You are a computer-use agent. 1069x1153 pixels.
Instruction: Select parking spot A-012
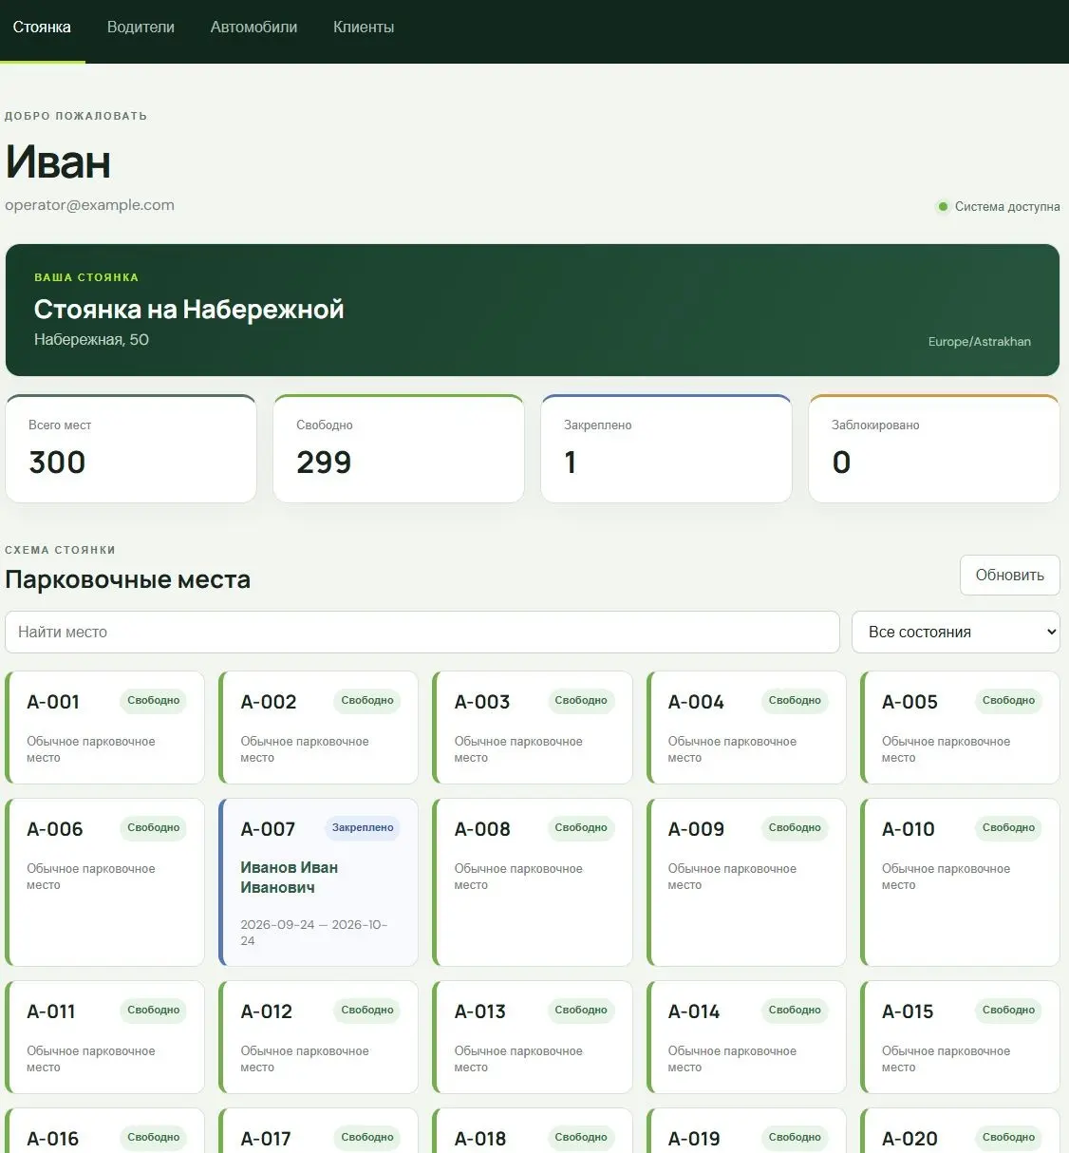coord(318,1037)
